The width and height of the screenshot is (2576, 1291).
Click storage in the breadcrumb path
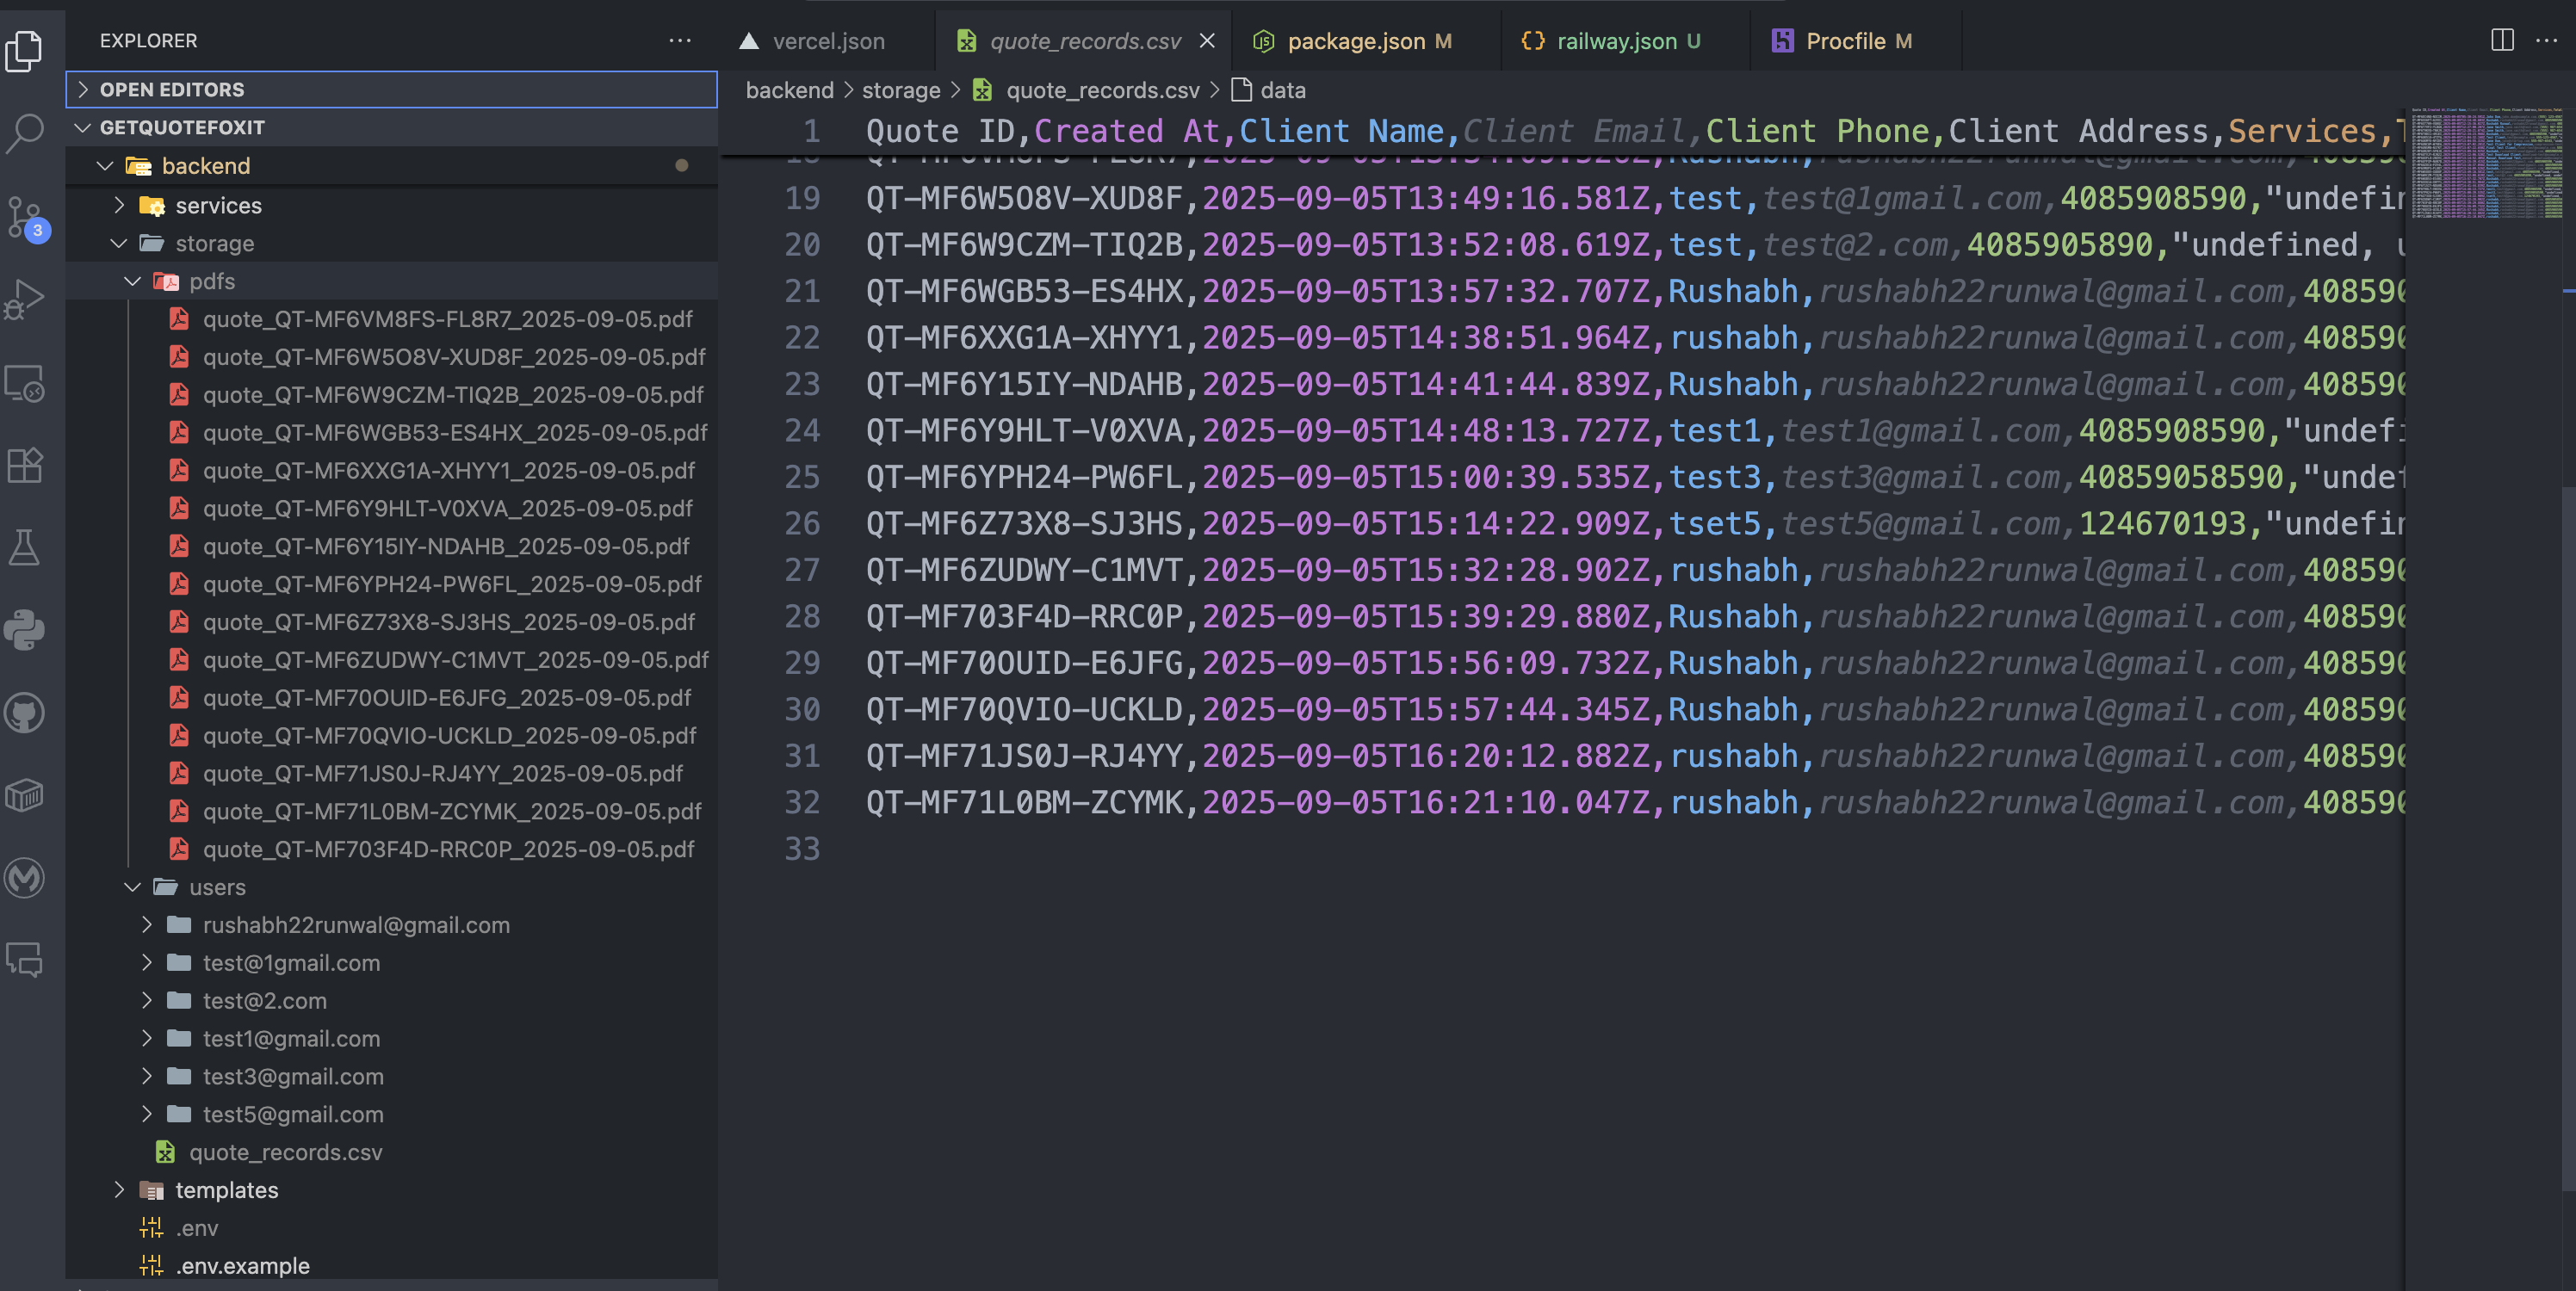[x=900, y=91]
